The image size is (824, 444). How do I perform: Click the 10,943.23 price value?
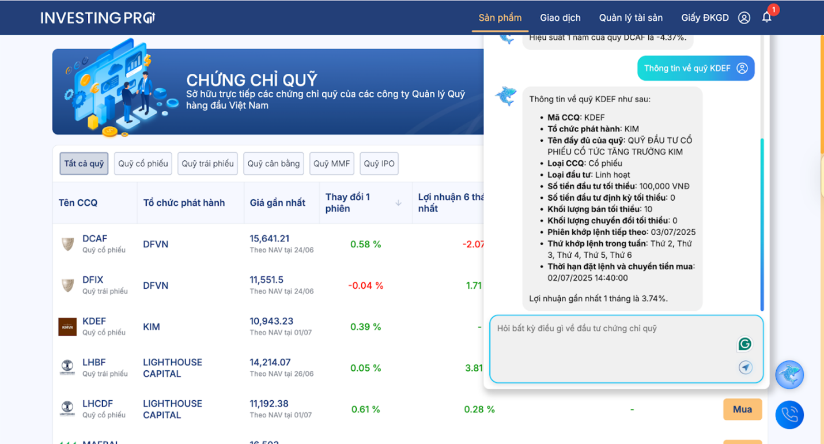coord(271,321)
